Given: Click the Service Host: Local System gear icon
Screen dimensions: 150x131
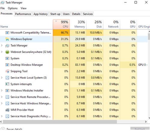Looking at the screenshot, I should click(7, 78).
